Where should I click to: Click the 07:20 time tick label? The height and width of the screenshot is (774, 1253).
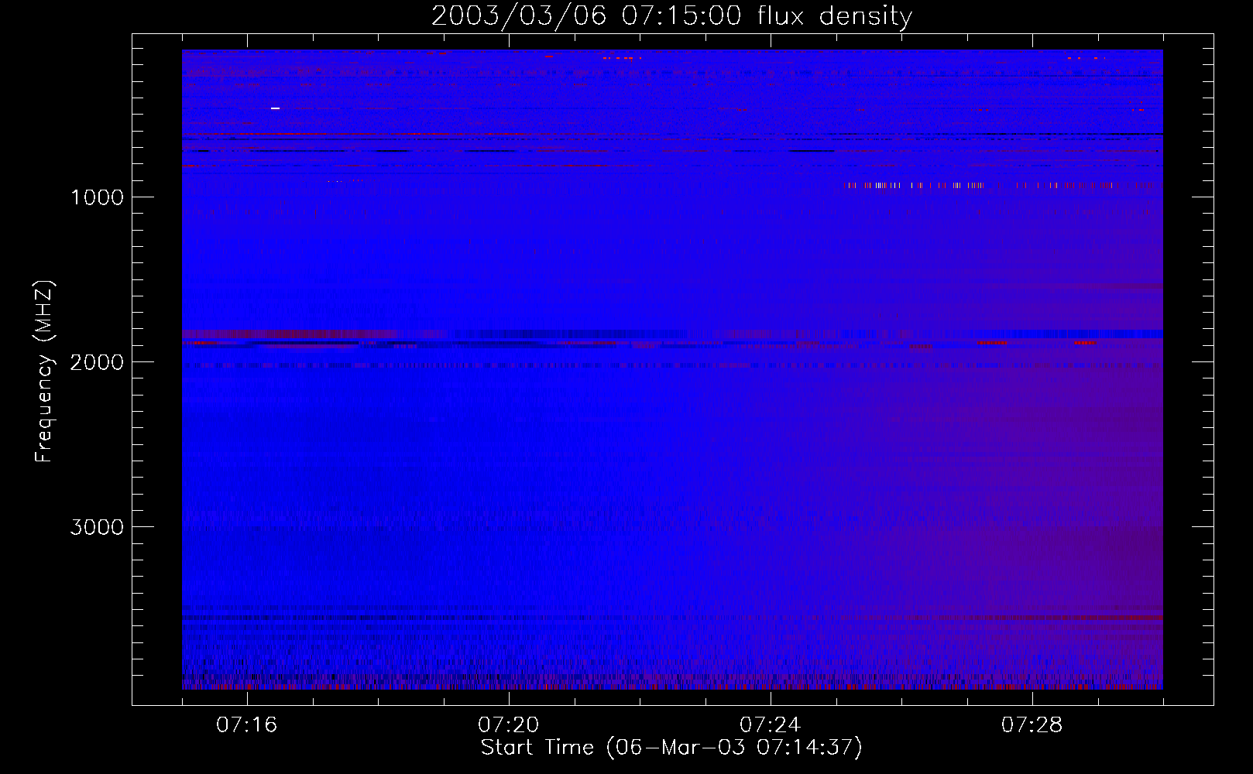click(x=508, y=725)
